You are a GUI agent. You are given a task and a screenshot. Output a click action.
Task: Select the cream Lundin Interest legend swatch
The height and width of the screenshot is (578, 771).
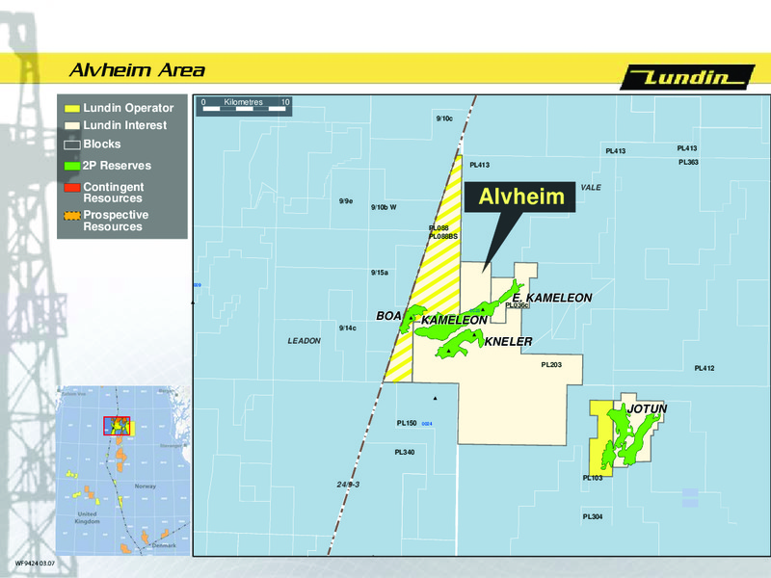71,125
